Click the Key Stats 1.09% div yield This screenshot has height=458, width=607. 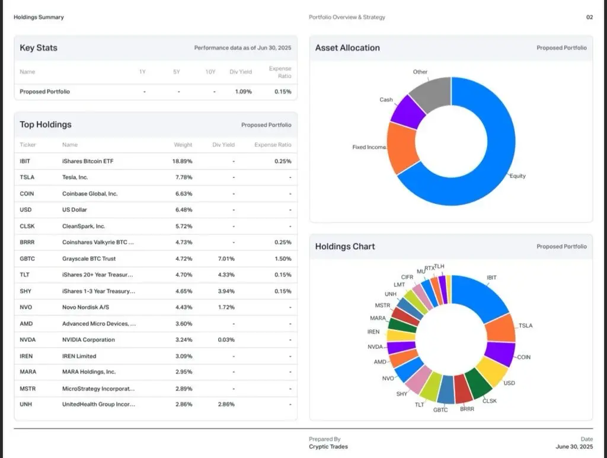point(244,91)
